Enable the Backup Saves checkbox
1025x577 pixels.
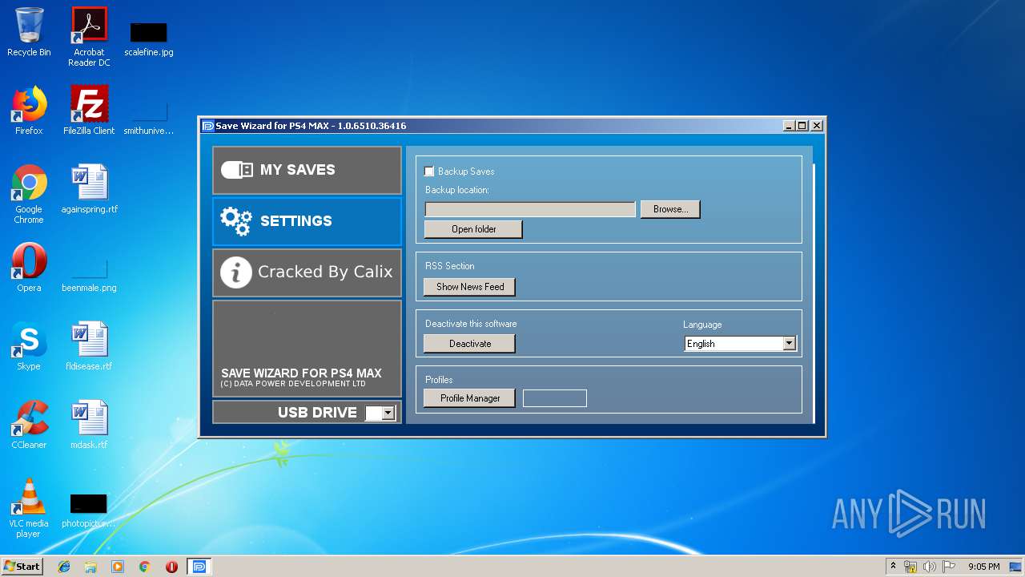[429, 171]
